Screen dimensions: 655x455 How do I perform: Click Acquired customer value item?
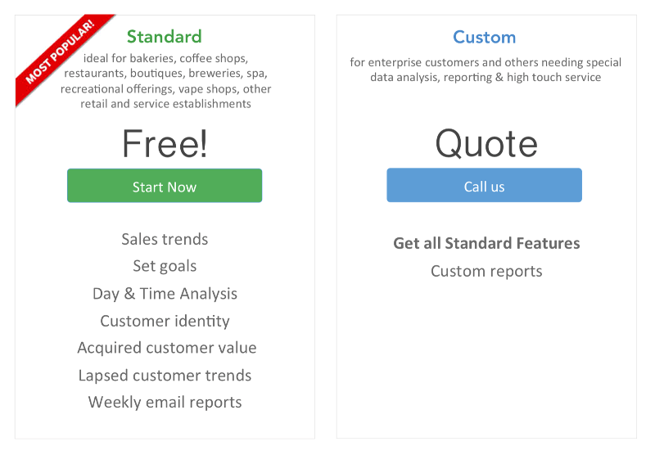click(167, 348)
